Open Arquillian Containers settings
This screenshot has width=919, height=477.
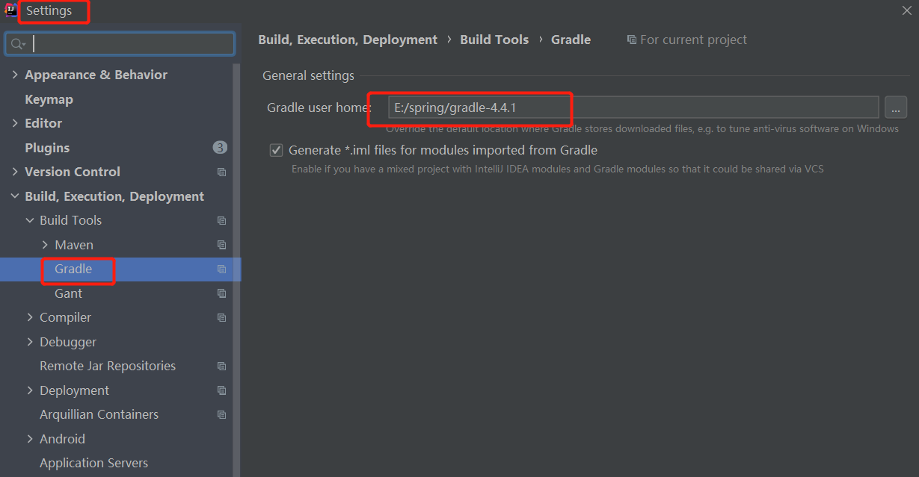(x=99, y=414)
